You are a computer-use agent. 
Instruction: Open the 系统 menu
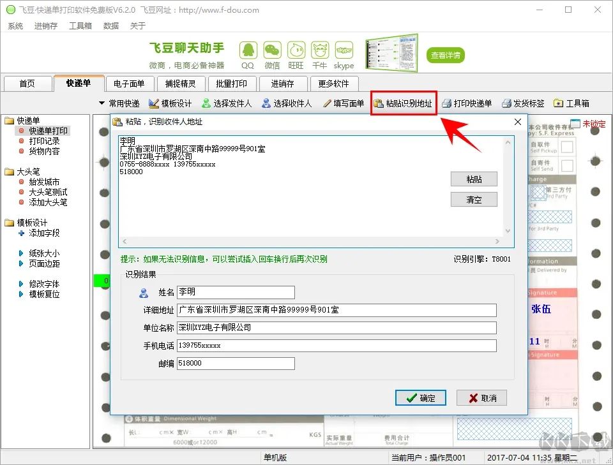pos(15,26)
